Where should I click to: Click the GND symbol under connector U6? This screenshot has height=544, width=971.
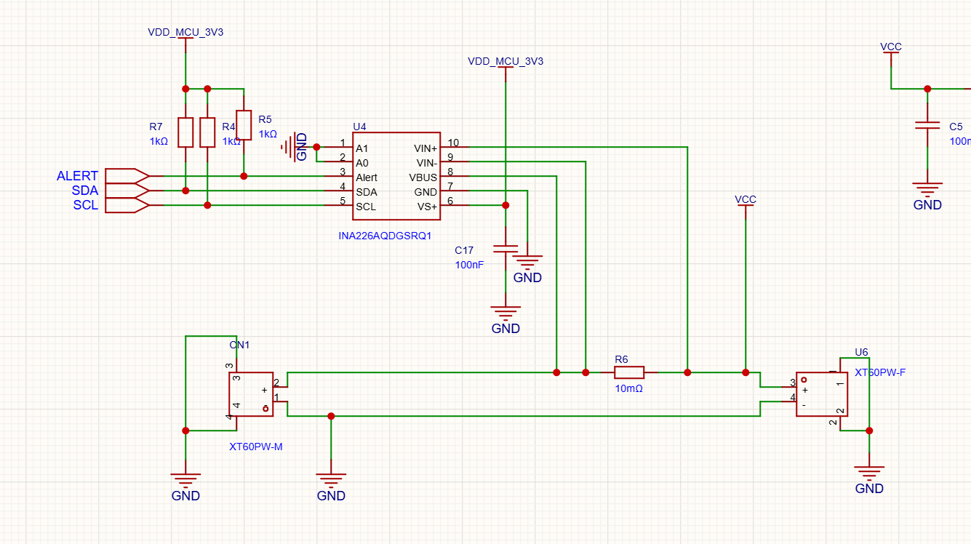pyautogui.click(x=869, y=473)
